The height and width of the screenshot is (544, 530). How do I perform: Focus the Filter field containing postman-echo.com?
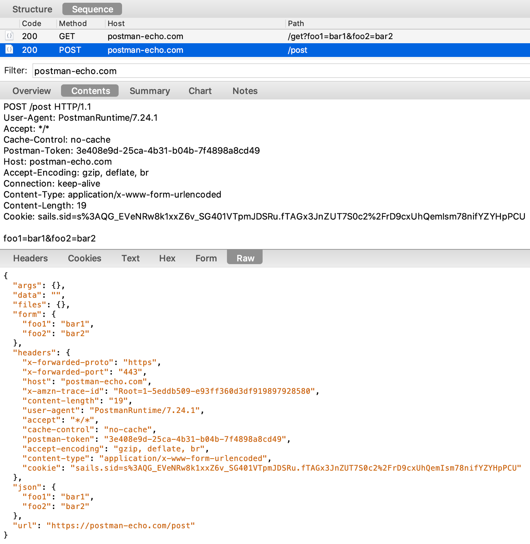pos(281,71)
